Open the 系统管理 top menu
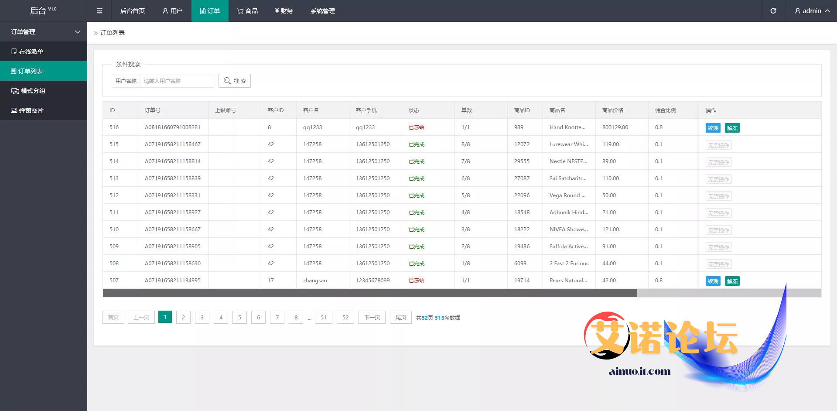 pos(323,11)
